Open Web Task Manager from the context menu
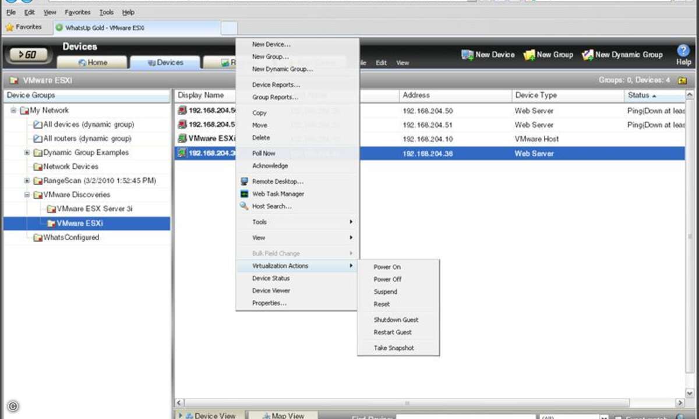The image size is (699, 419). click(278, 194)
